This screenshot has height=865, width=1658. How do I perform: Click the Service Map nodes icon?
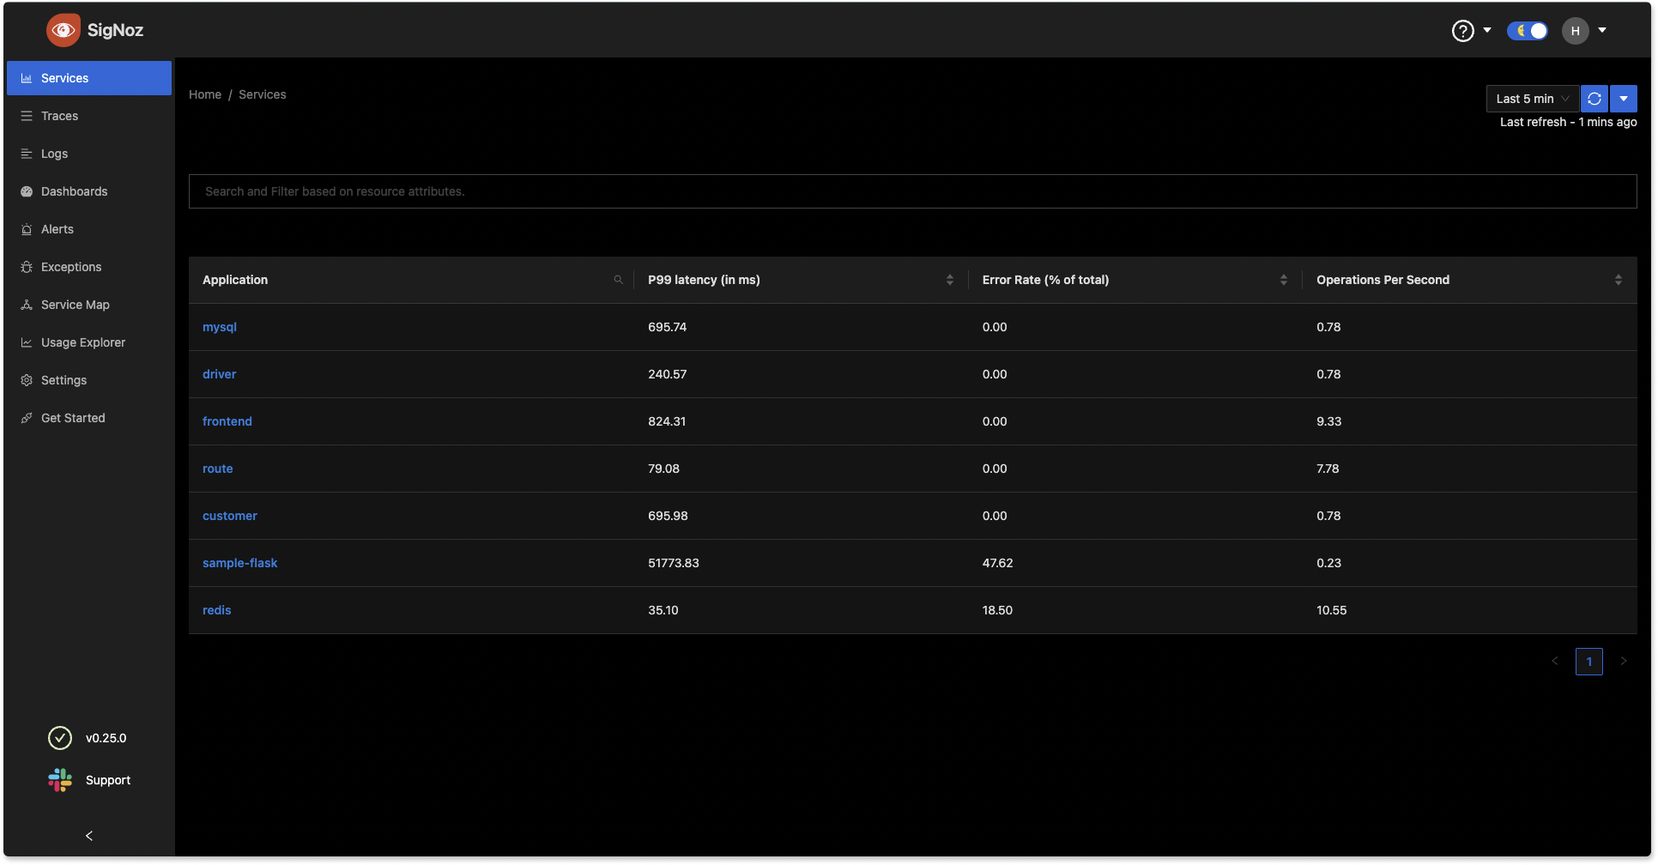[27, 305]
